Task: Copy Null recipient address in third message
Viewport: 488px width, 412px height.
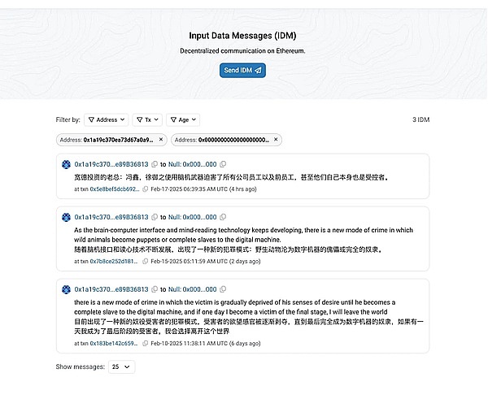Action: point(223,289)
